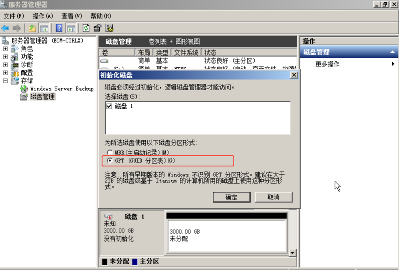Image resolution: width=399 pixels, height=270 pixels.
Task: Open the View menu
Action: point(72,16)
